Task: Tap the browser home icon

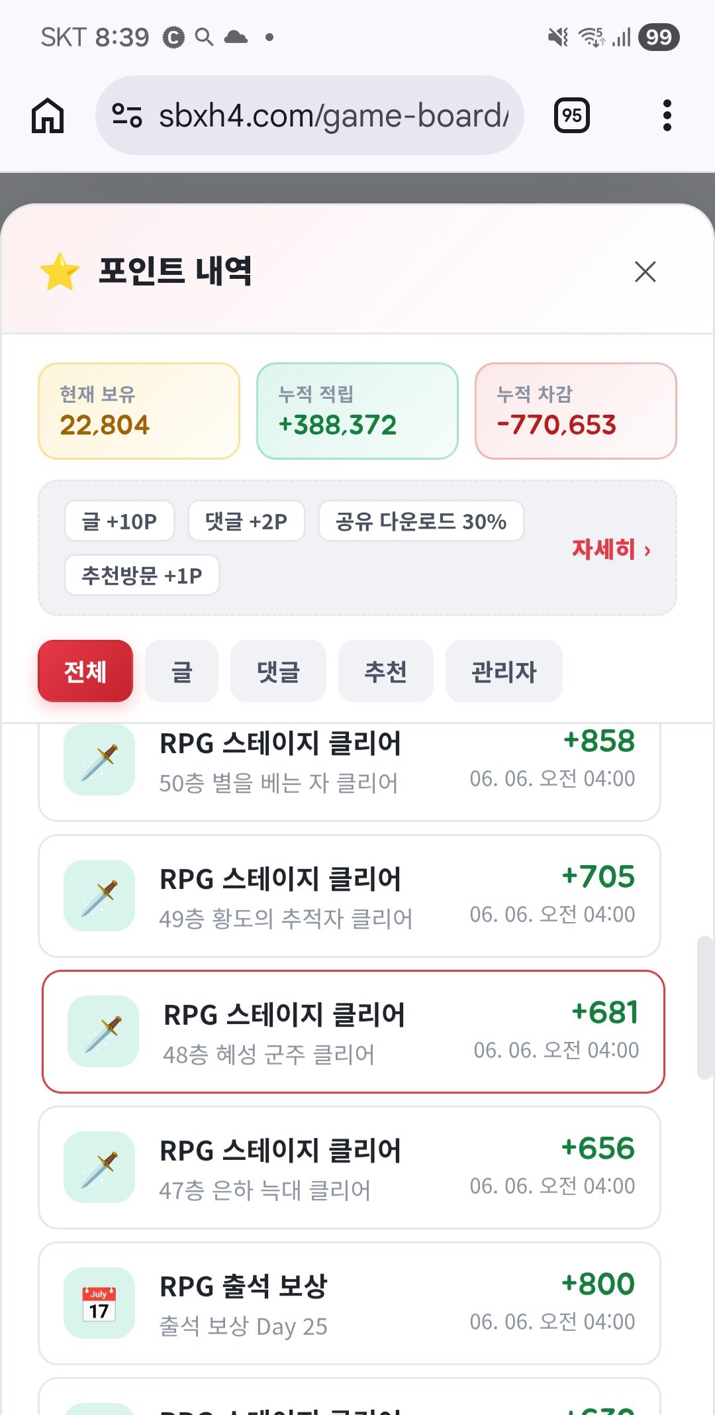Action: [48, 115]
